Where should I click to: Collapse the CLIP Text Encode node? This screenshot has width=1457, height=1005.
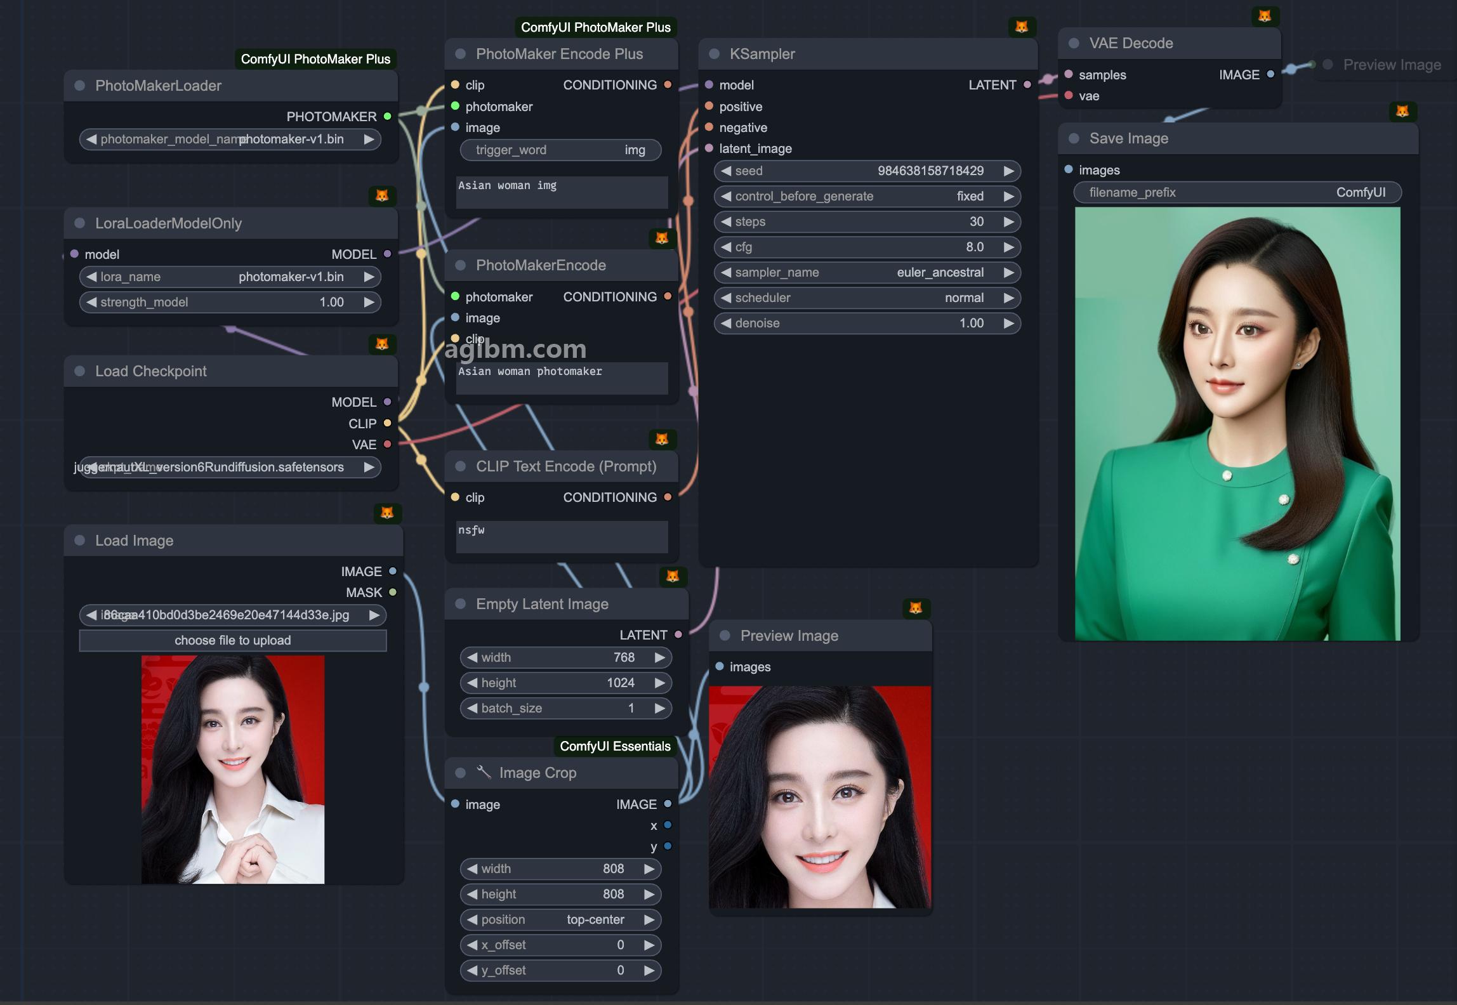click(461, 466)
